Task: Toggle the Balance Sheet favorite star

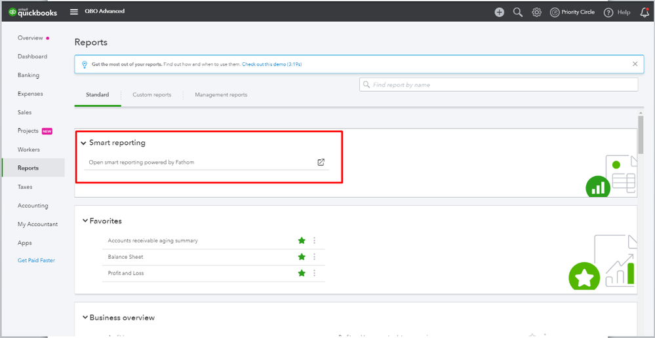Action: click(302, 257)
